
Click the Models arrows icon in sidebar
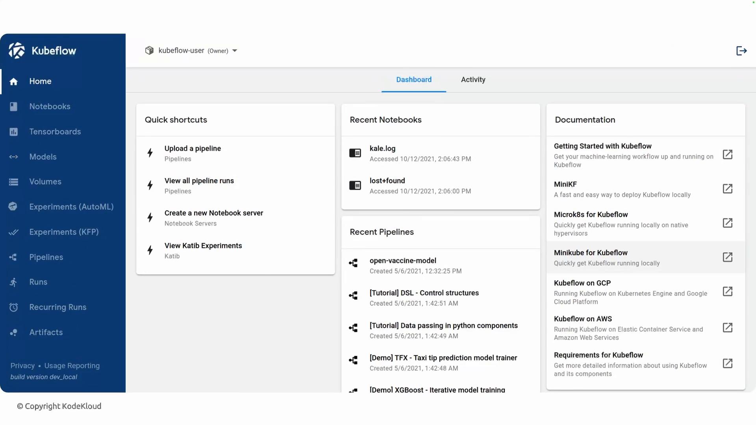click(14, 157)
